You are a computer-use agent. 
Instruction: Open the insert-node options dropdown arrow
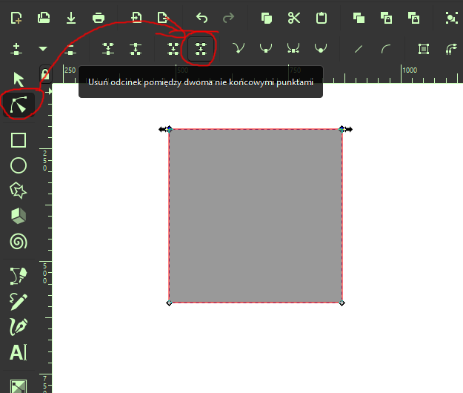point(43,49)
